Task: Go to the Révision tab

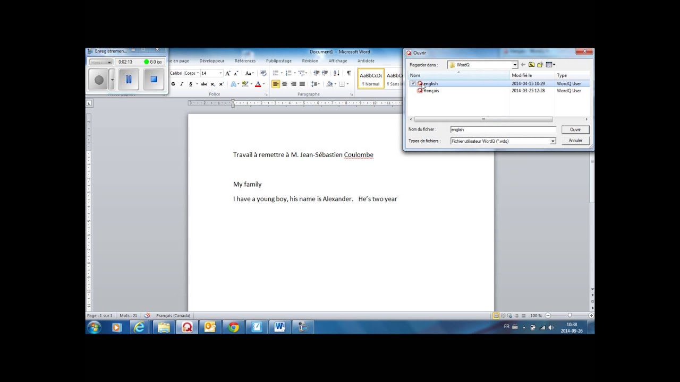Action: pyautogui.click(x=310, y=61)
